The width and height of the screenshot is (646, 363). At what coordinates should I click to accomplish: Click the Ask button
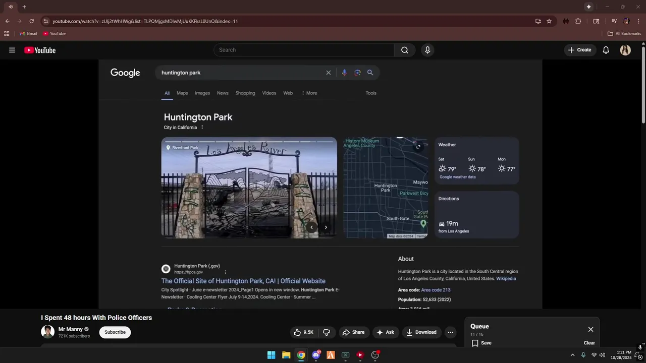[x=386, y=332]
